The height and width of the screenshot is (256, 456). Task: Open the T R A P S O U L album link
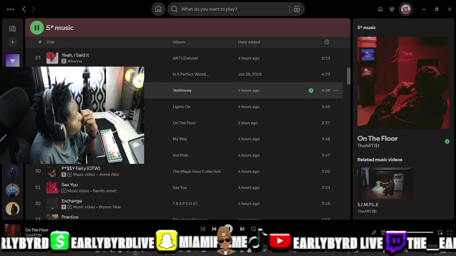pos(186,204)
